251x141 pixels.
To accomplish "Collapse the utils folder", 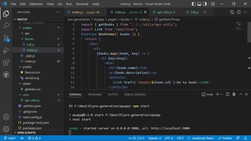I will click(x=26, y=95).
